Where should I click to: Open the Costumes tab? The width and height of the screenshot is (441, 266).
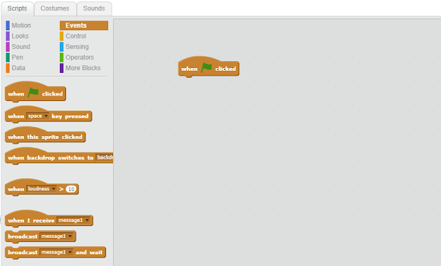[55, 8]
